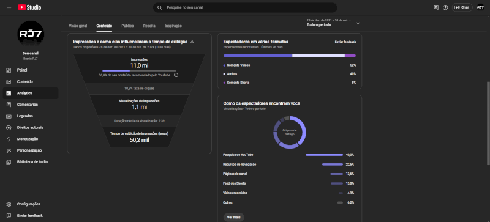Click the 50,2 mil watch time value
This screenshot has height=222, width=490.
click(139, 140)
